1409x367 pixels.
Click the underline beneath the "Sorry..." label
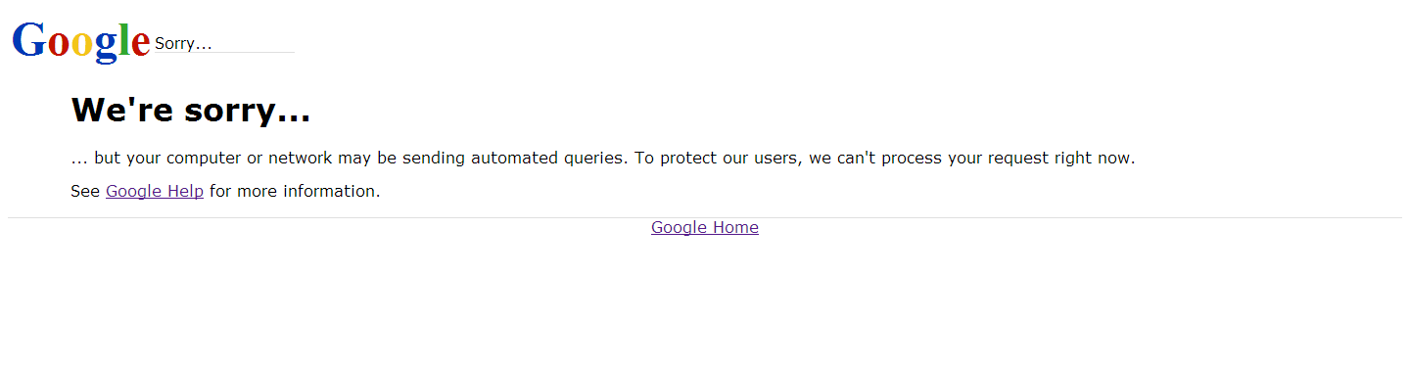click(x=224, y=52)
